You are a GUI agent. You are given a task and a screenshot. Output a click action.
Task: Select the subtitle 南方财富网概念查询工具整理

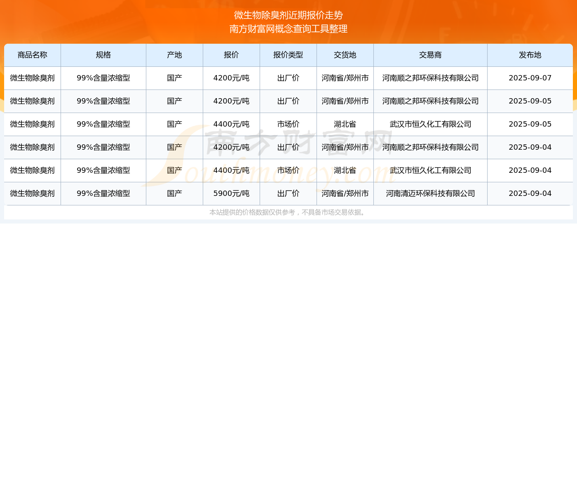click(x=288, y=29)
